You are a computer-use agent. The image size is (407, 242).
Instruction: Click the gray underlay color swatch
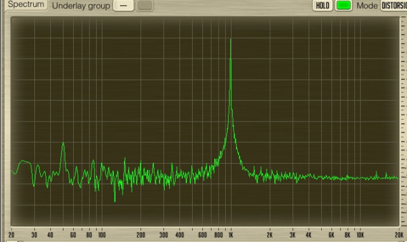point(144,6)
